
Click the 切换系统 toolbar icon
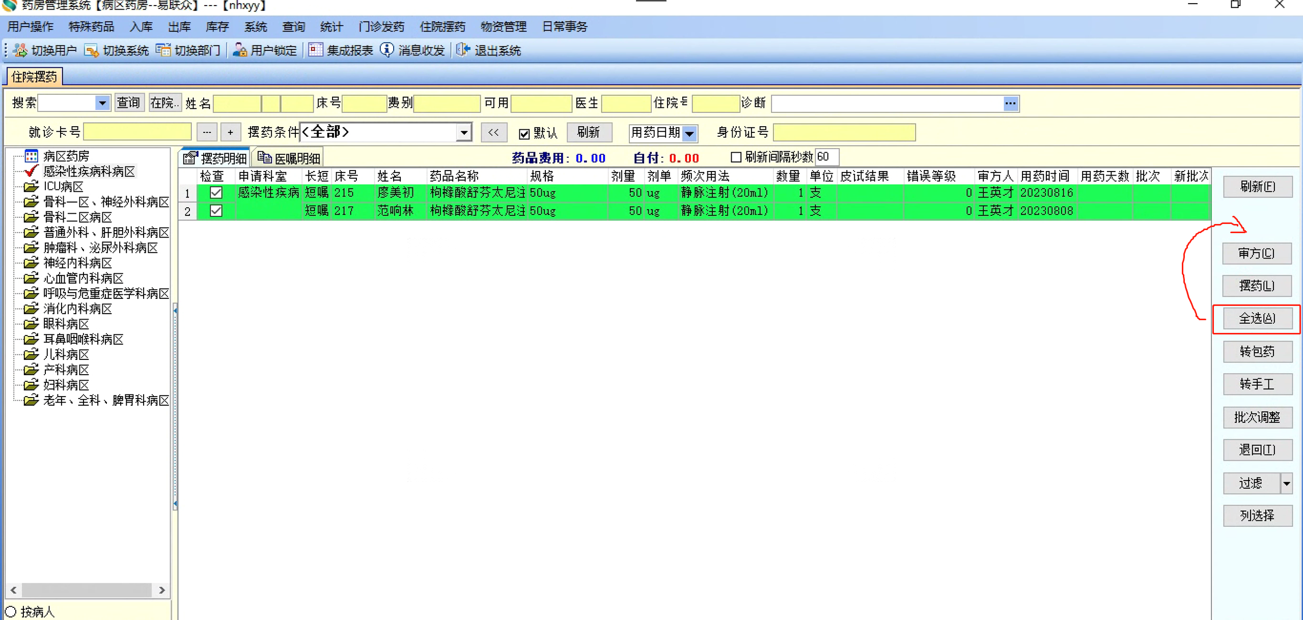click(x=92, y=50)
